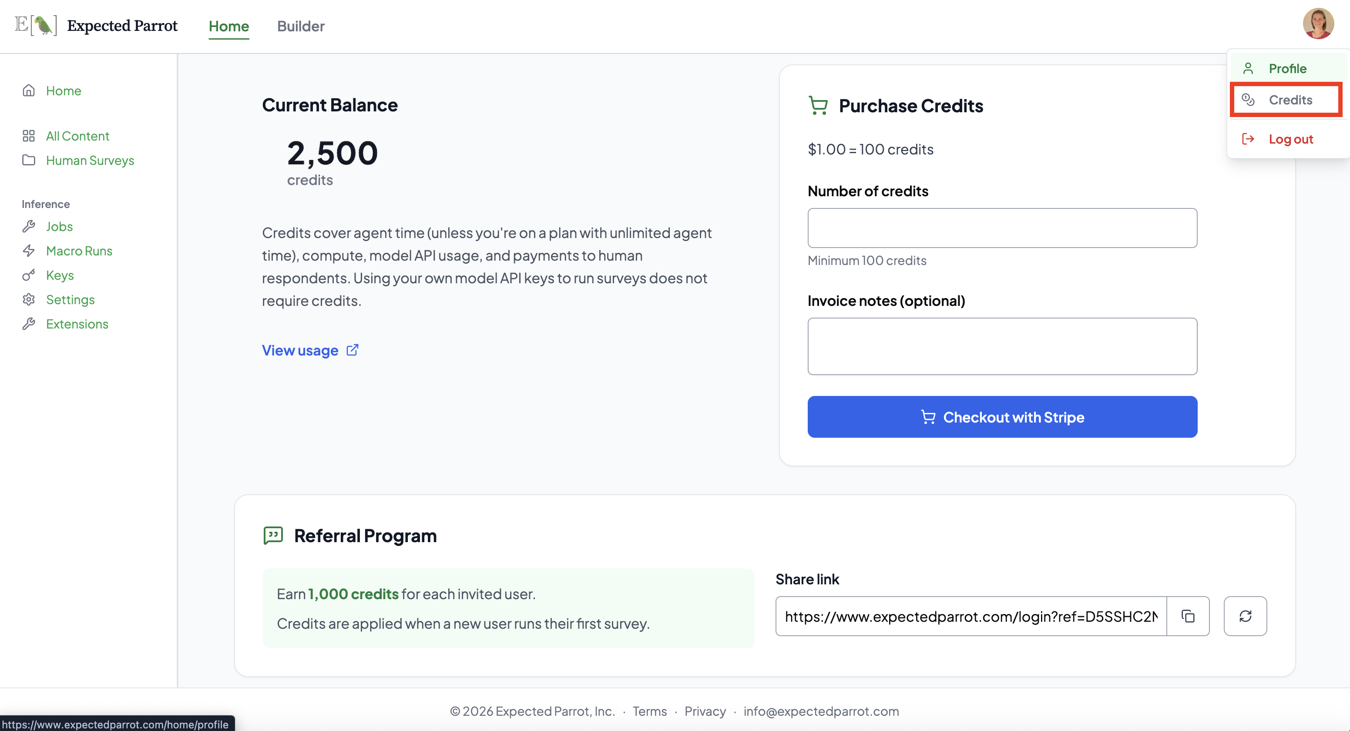Select the Keys sidebar icon
The image size is (1350, 731).
tap(29, 275)
